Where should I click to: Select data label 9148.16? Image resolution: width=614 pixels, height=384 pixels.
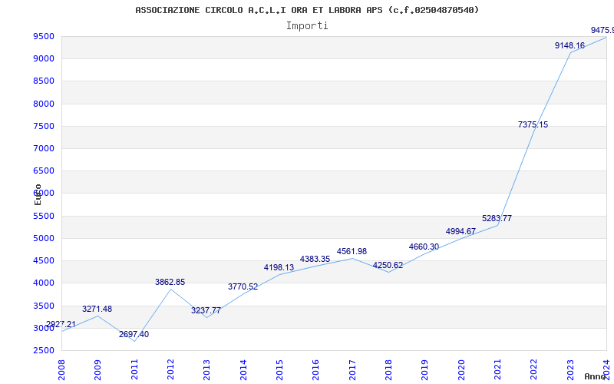point(569,45)
